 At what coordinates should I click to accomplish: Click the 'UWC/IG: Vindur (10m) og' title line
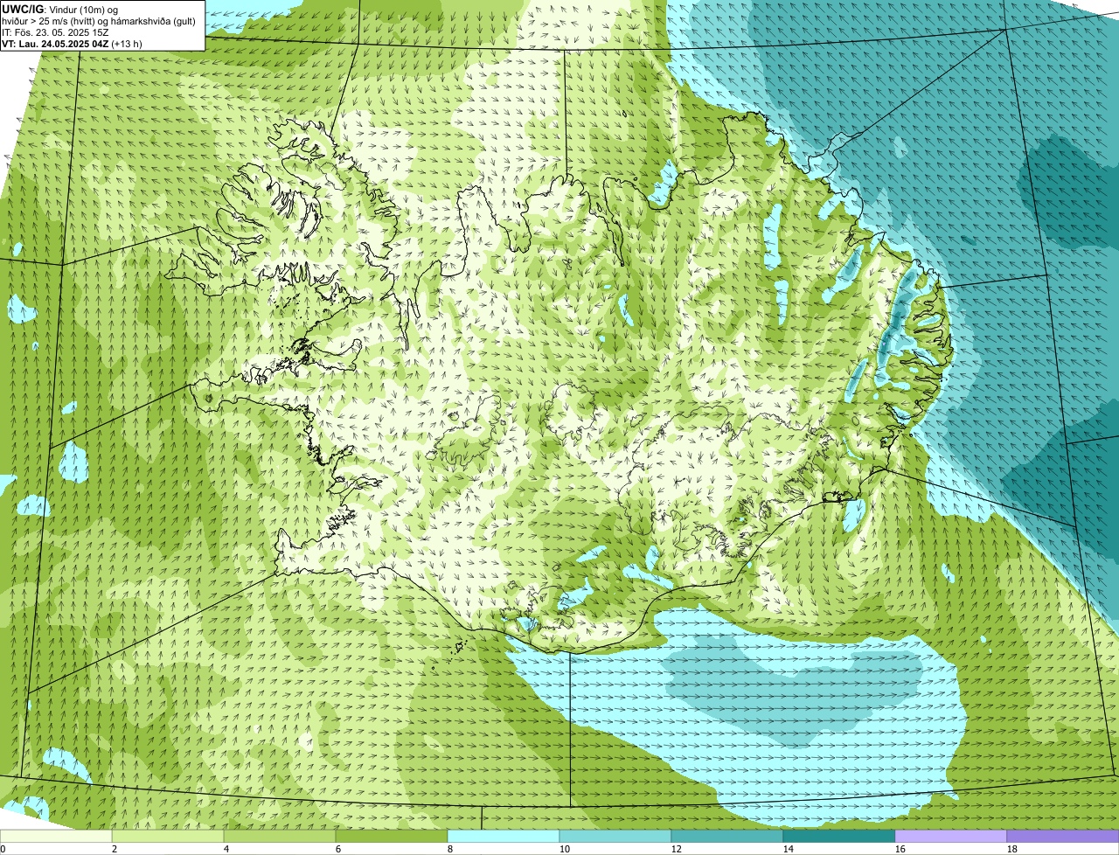tap(59, 10)
